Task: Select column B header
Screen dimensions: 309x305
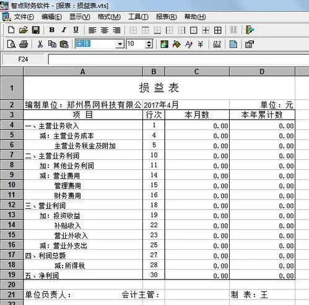Action: click(x=154, y=72)
